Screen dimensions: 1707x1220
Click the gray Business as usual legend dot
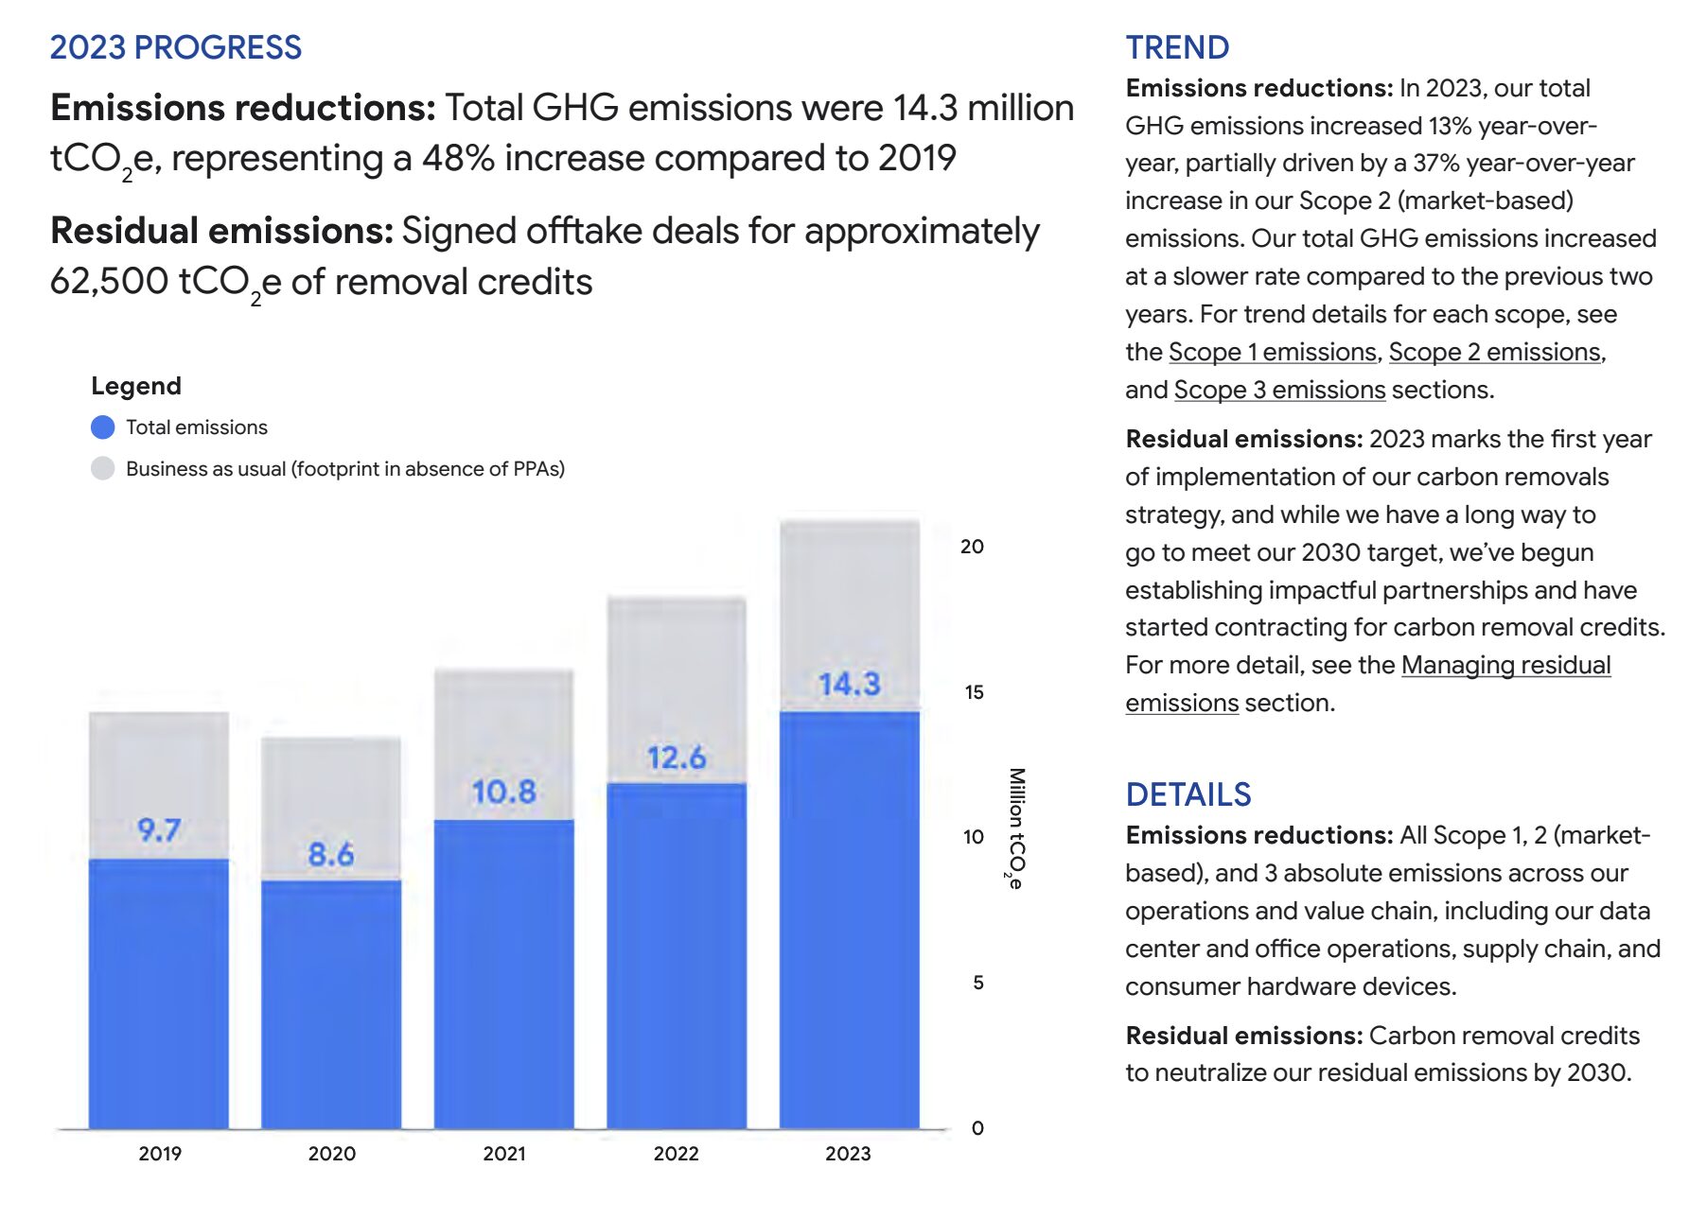tap(103, 468)
